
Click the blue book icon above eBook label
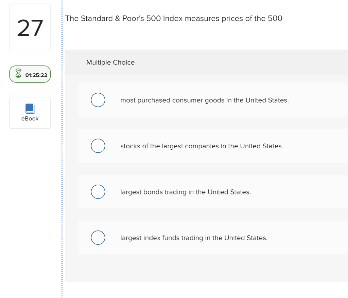(30, 108)
